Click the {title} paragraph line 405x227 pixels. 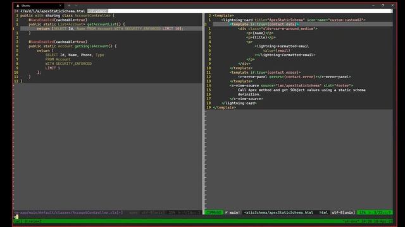[x=261, y=37]
